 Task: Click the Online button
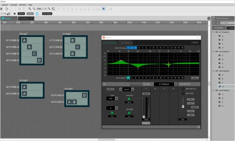pos(21,14)
